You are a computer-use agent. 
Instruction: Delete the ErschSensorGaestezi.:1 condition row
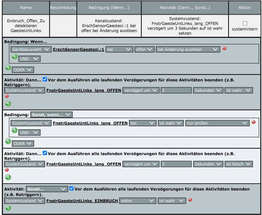pyautogui.click(x=224, y=48)
